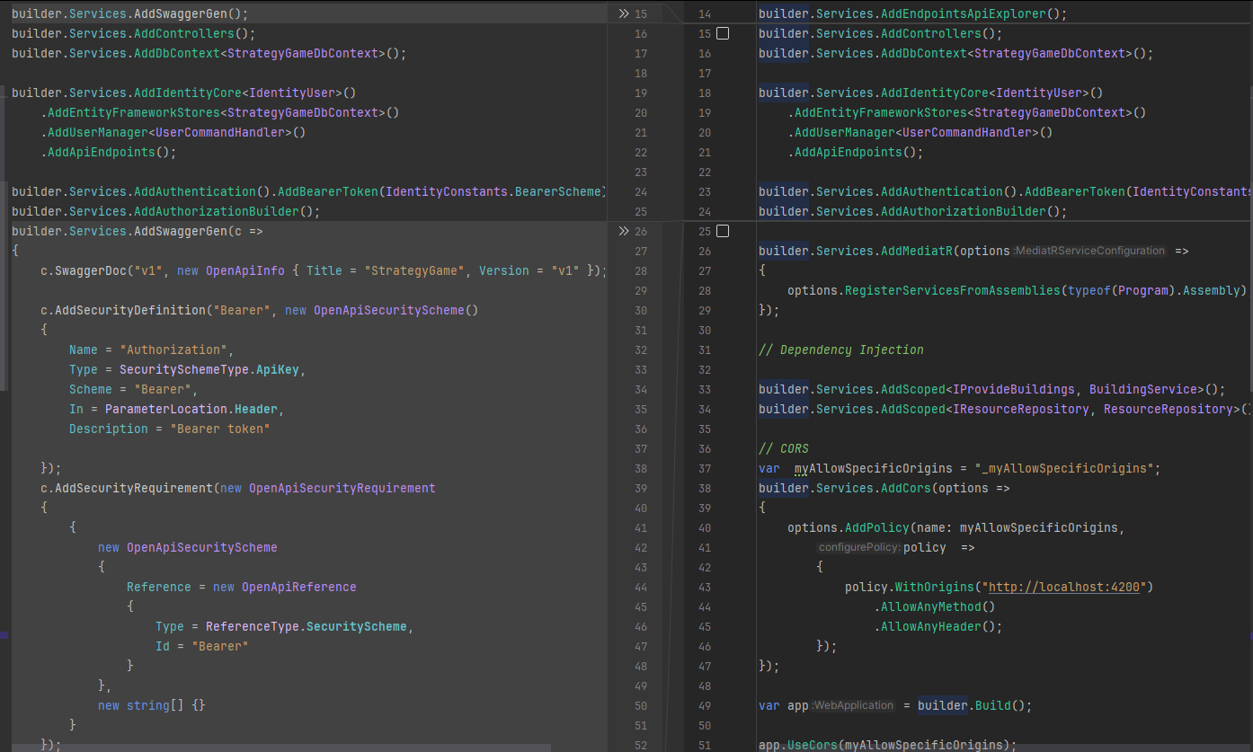Click AddAuthorizationBuilder in the left pane
This screenshot has height=752, width=1253.
coord(216,211)
